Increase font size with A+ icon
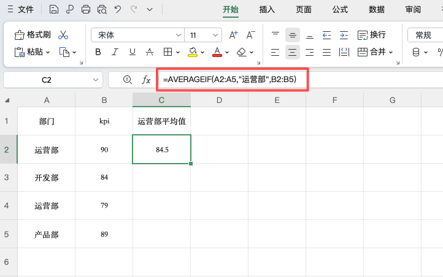Viewport: 443px width, 277px height. pos(233,35)
